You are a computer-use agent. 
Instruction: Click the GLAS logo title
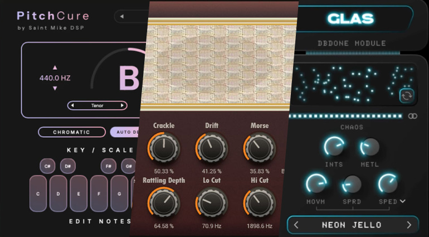click(351, 18)
